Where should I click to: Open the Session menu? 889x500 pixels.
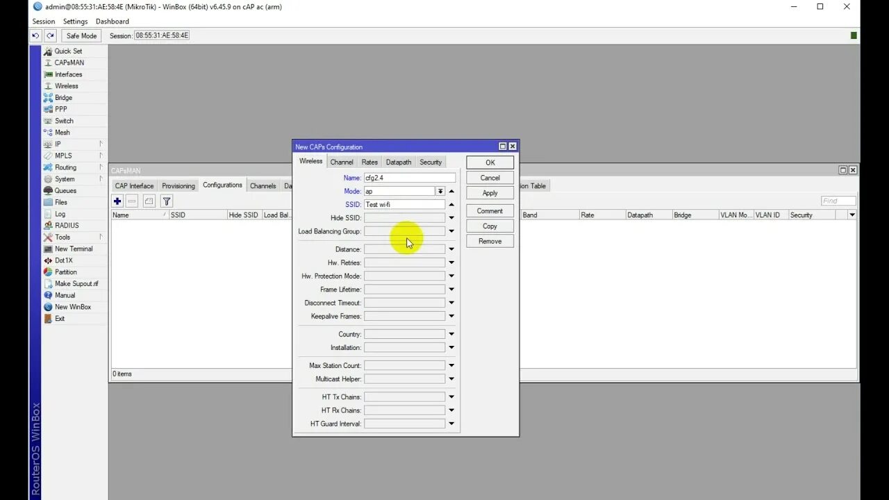[x=43, y=22]
